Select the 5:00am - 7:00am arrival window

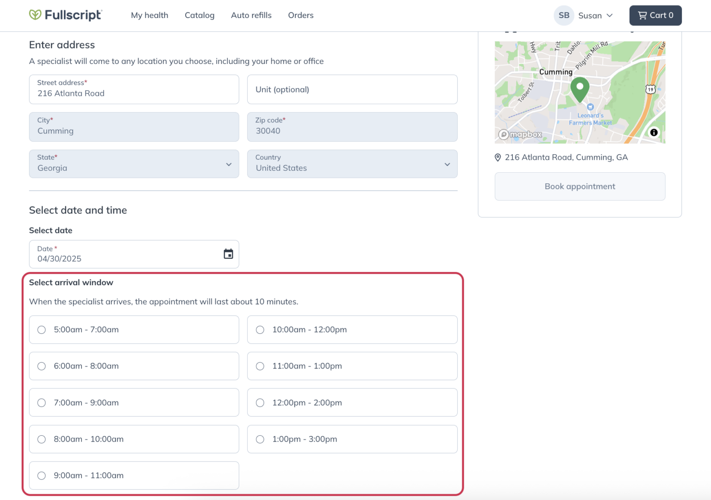point(42,330)
